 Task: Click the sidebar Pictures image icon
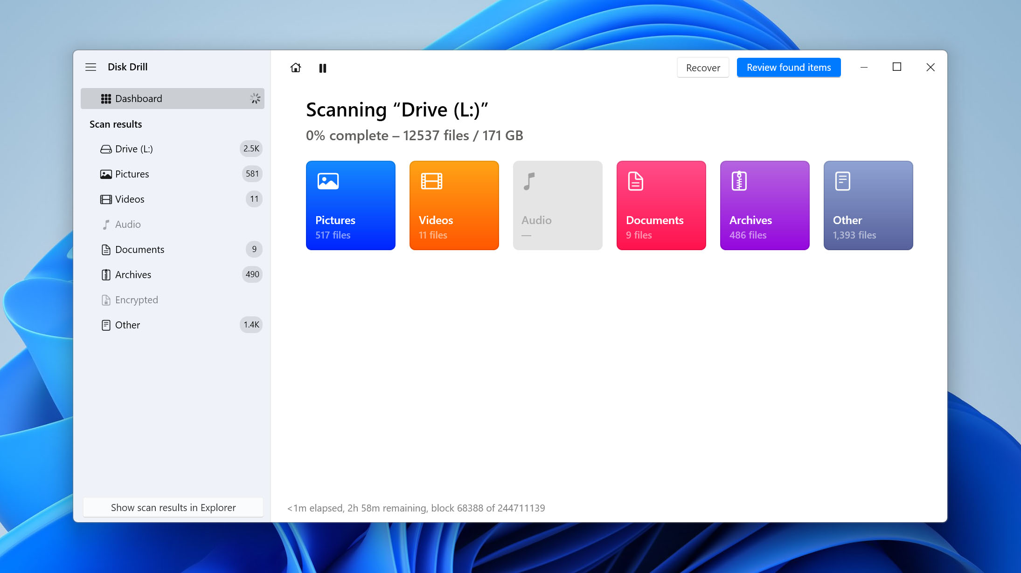coord(106,174)
